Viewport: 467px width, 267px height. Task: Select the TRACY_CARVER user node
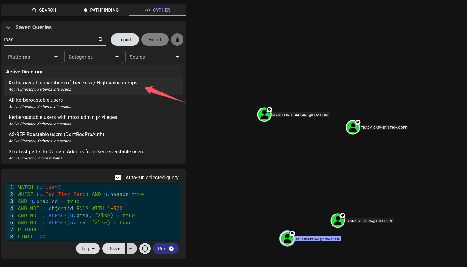click(353, 127)
